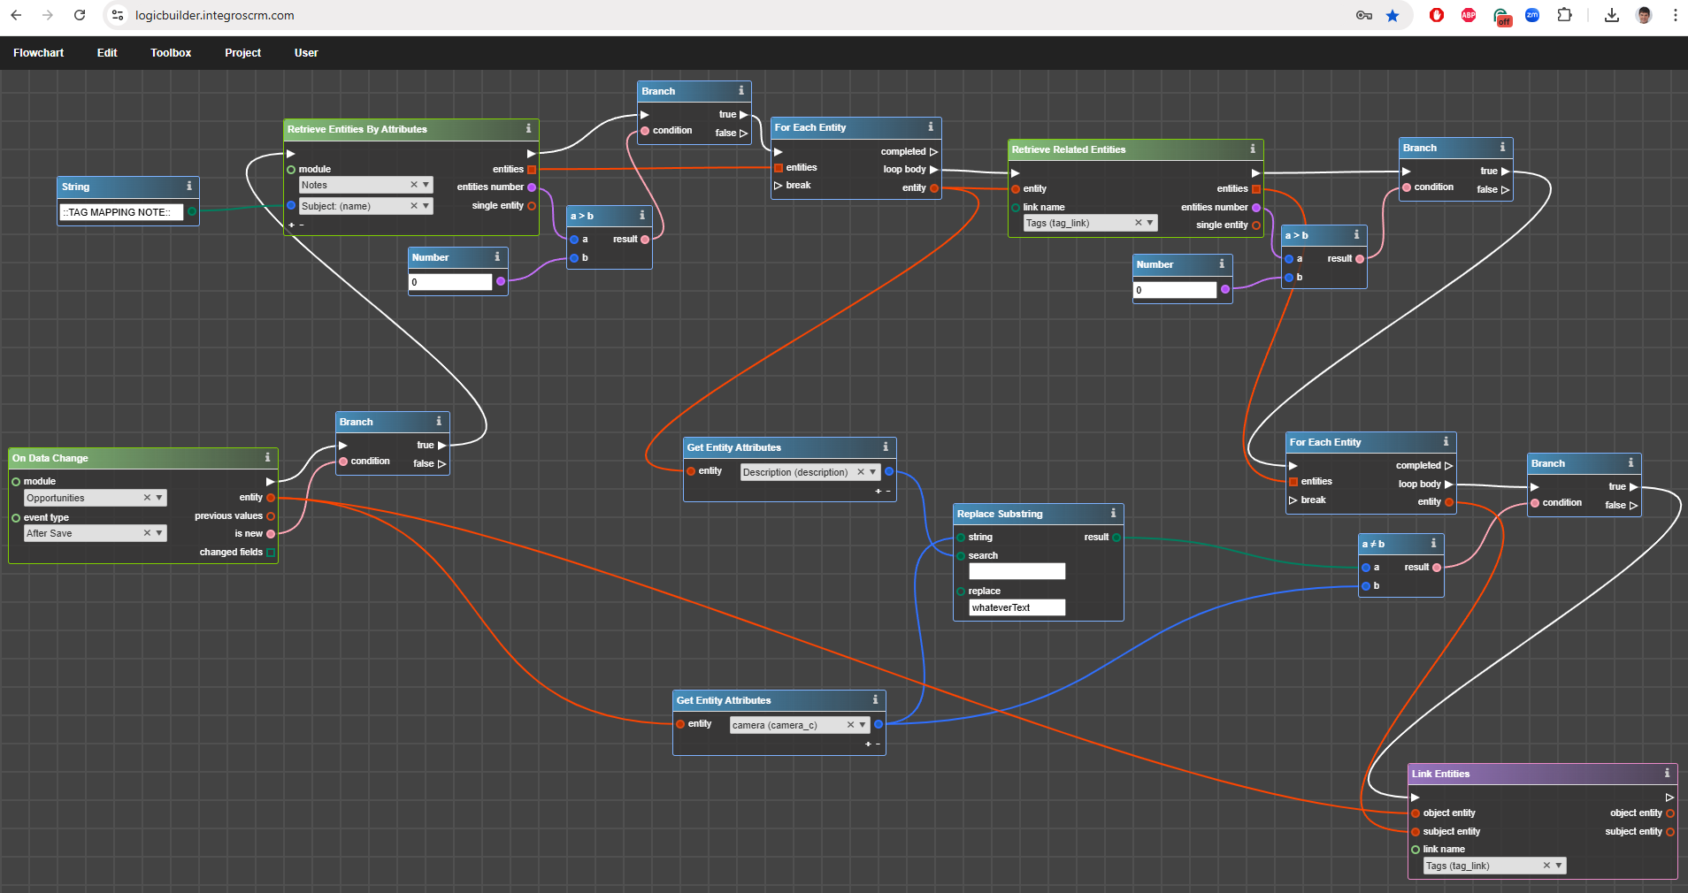Open the Subject: (name) attribute dropdown
1688x893 pixels.
click(426, 206)
